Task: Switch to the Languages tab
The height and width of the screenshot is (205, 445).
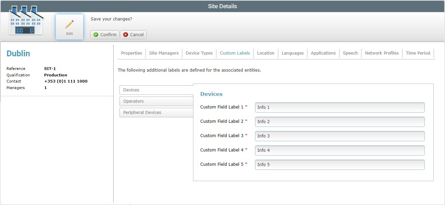Action: [x=292, y=53]
